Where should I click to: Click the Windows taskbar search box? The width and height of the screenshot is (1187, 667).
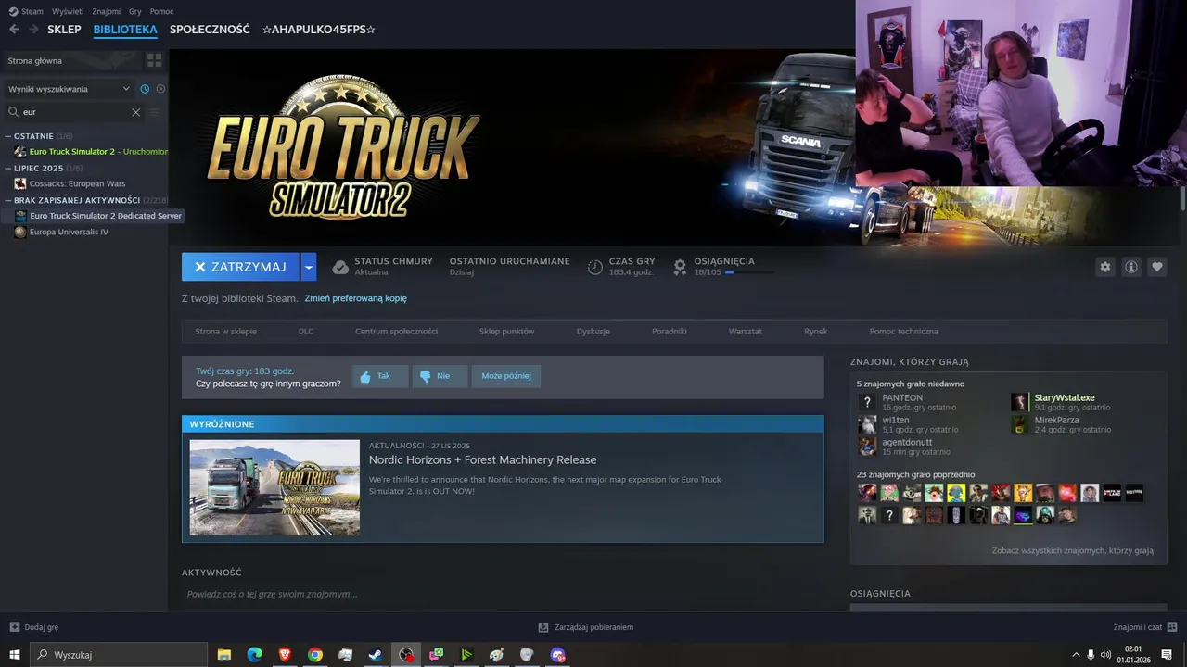119,655
